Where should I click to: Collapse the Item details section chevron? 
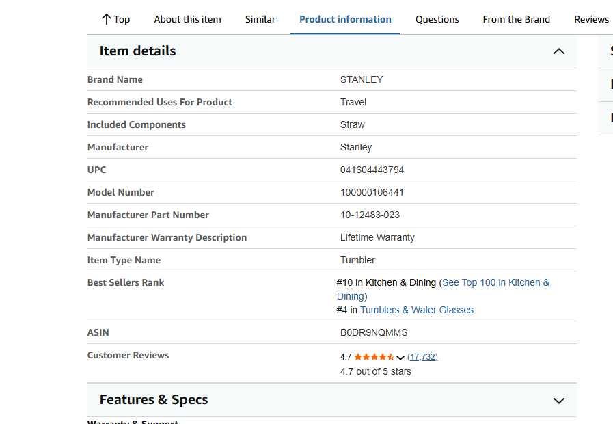click(x=559, y=51)
